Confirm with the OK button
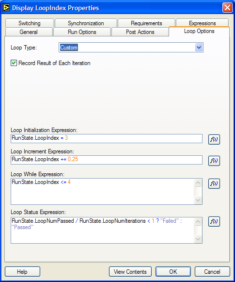Viewport: 235px width, 282px height. (x=173, y=272)
